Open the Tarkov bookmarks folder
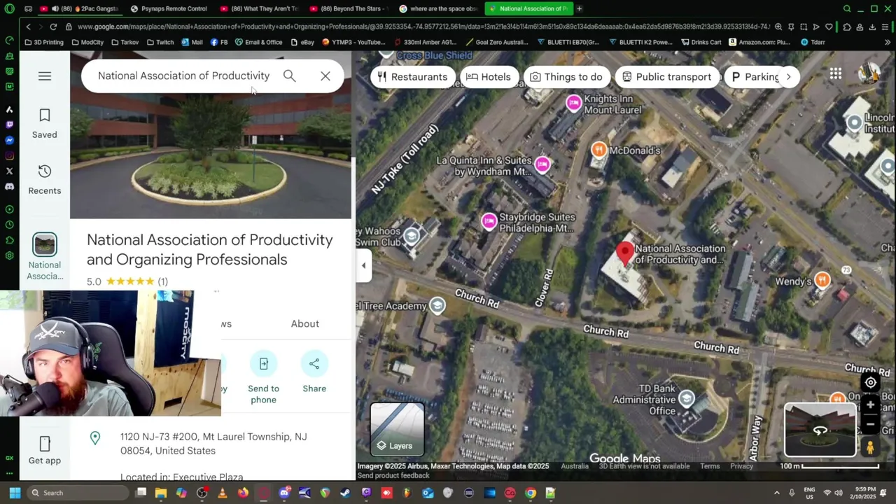This screenshot has width=896, height=504. pyautogui.click(x=125, y=42)
